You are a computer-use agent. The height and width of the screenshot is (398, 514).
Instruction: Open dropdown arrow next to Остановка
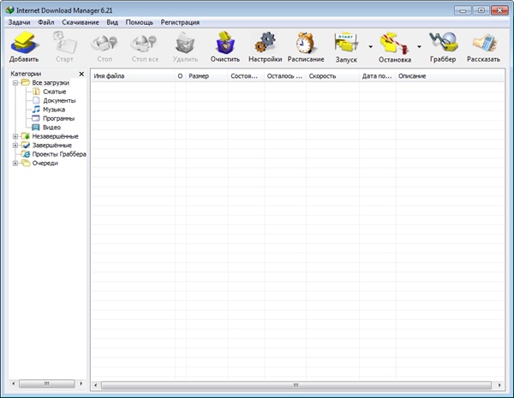(x=419, y=47)
